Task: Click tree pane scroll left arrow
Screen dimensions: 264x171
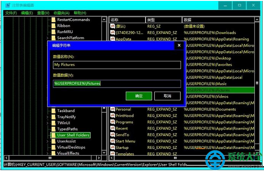Action: coord(7,158)
